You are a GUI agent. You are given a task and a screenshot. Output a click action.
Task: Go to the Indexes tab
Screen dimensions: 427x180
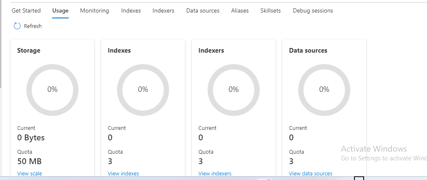coord(131,10)
